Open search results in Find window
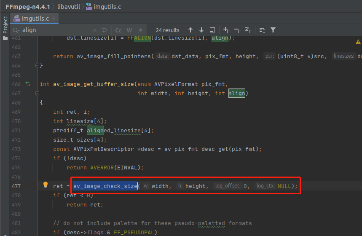 (212, 30)
